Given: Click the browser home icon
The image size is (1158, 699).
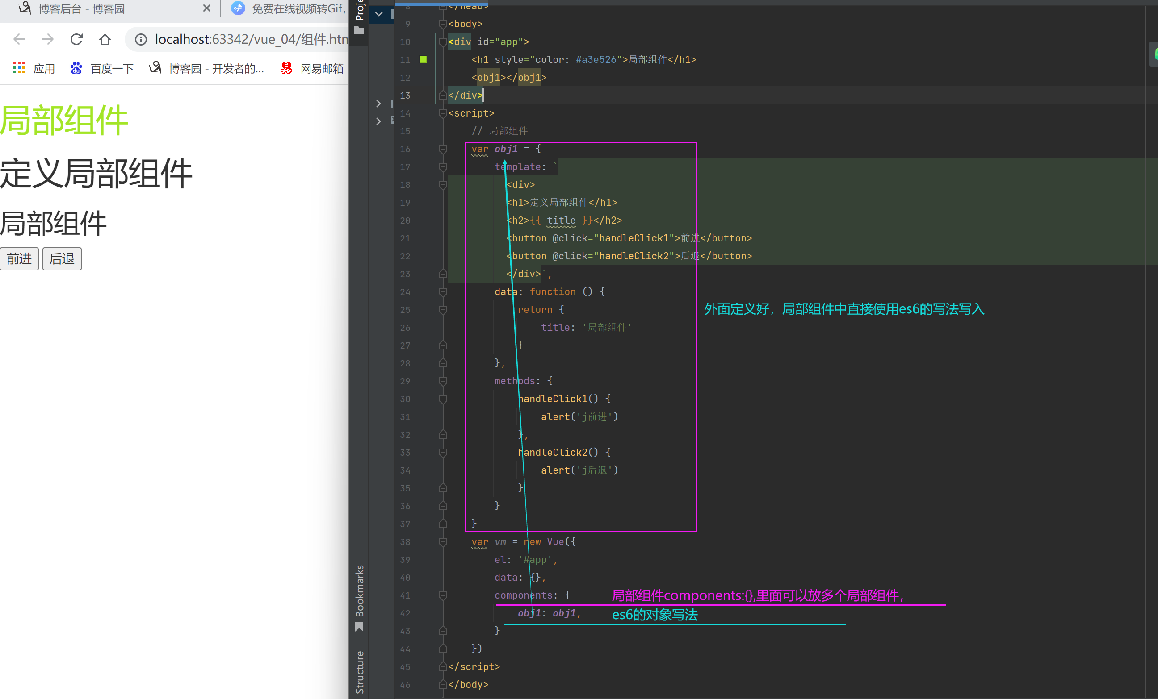Looking at the screenshot, I should (105, 39).
